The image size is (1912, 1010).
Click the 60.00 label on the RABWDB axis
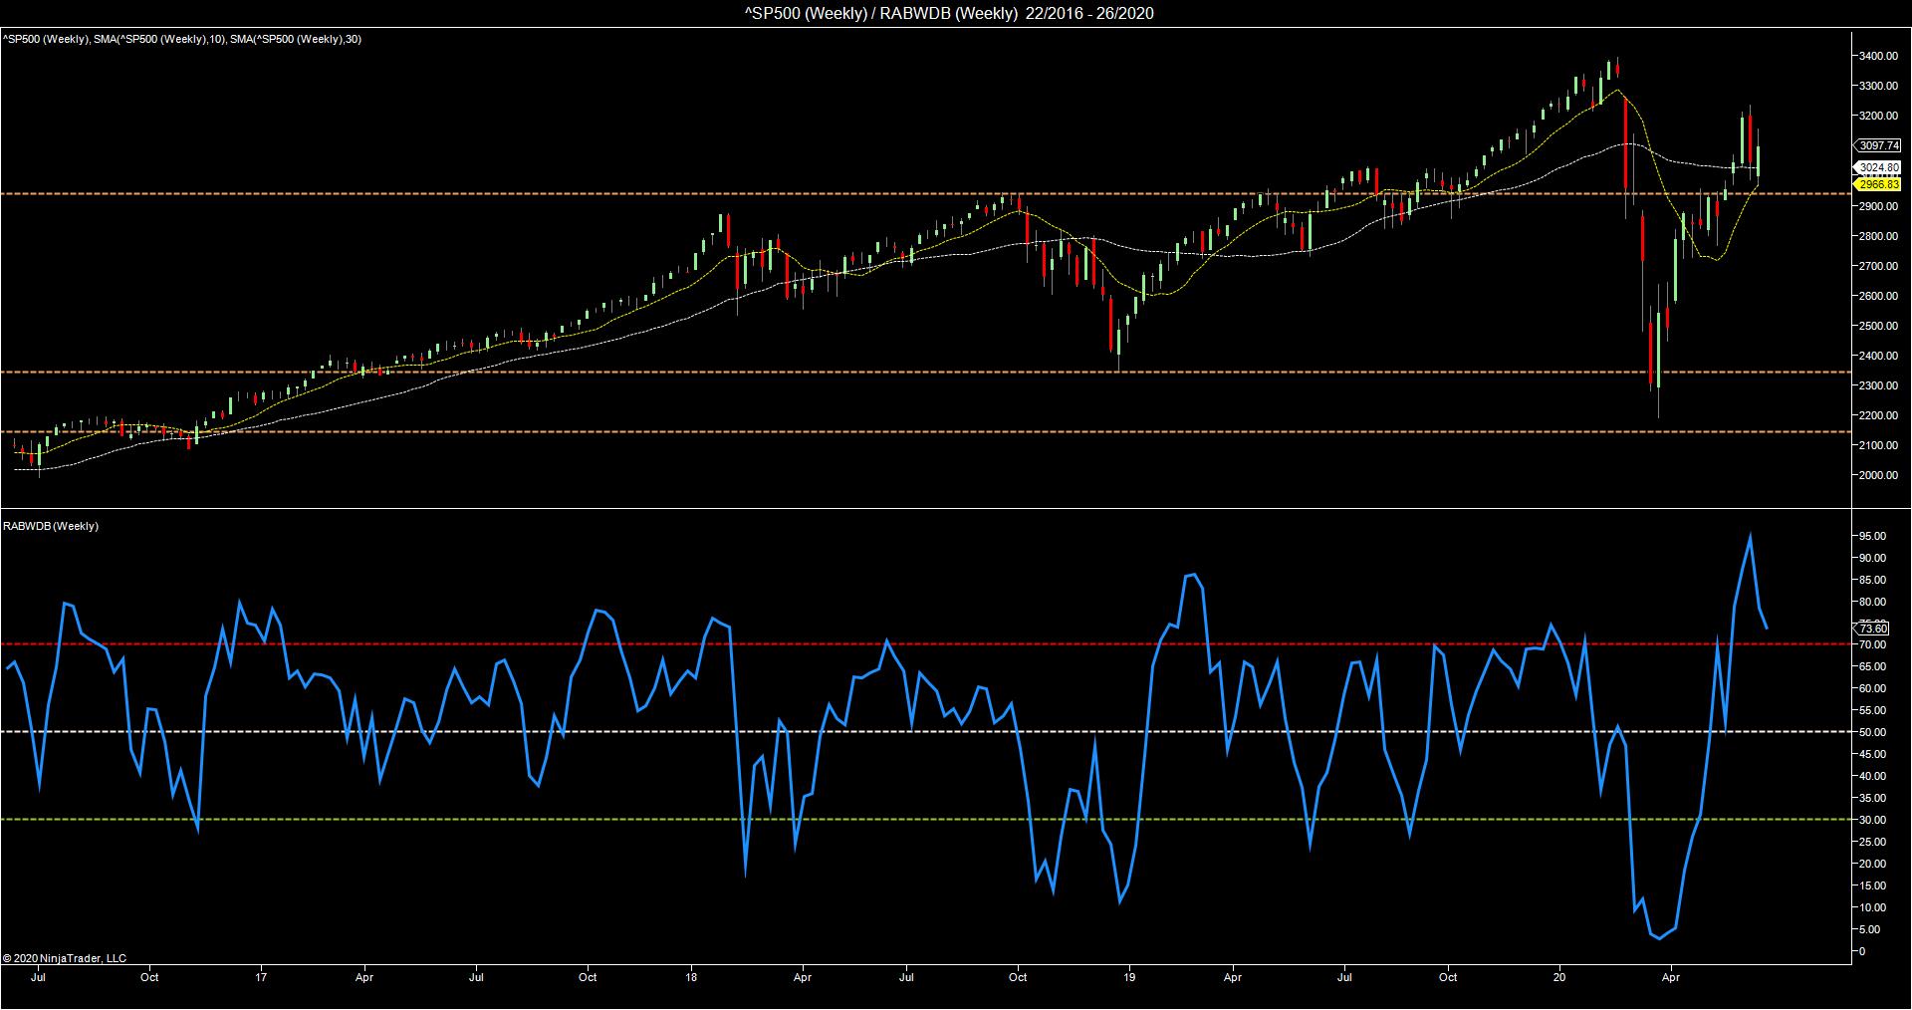click(x=1873, y=688)
